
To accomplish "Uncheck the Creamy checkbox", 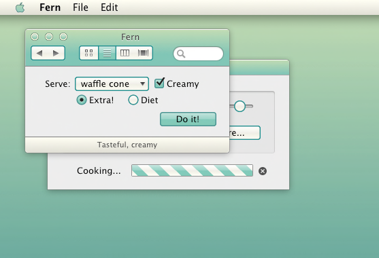I will (159, 83).
